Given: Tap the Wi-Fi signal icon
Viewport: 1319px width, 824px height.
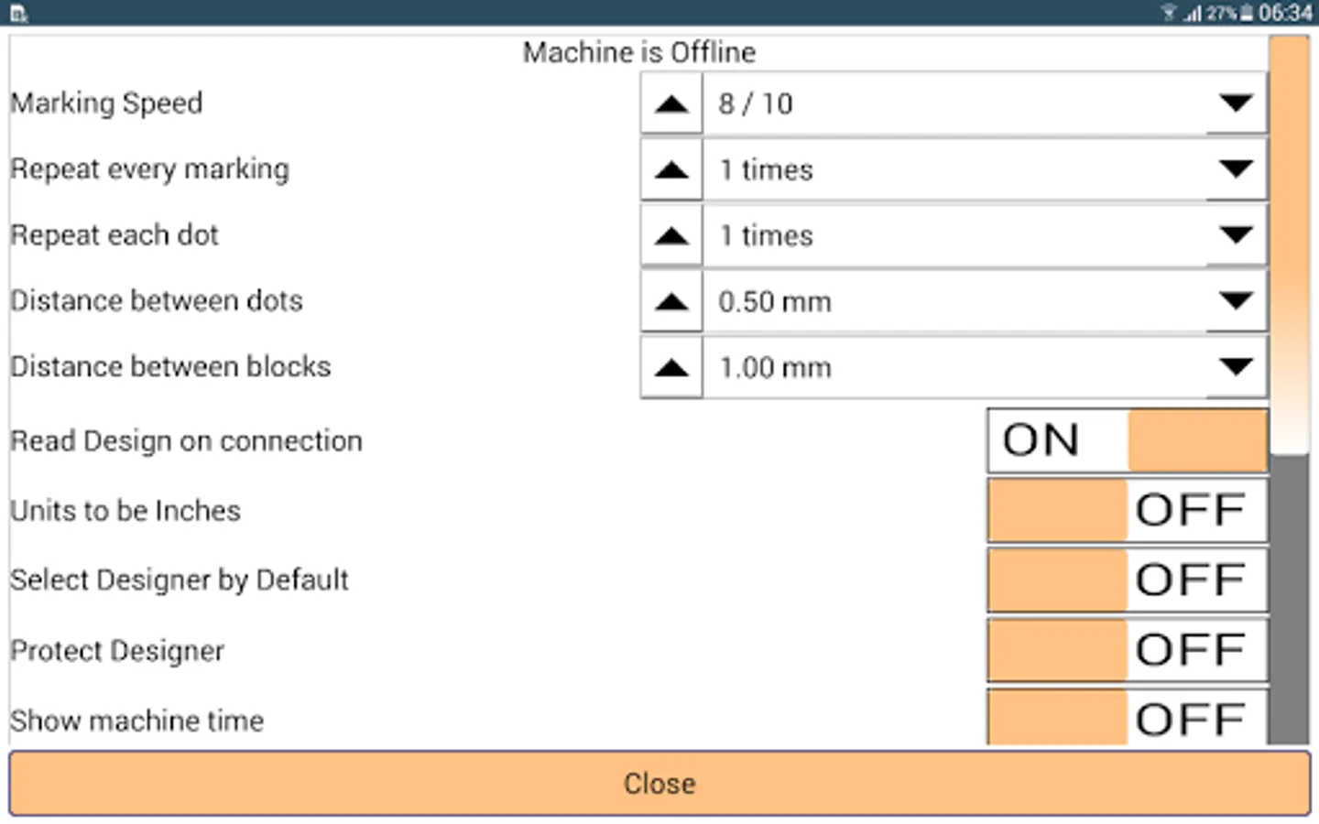Looking at the screenshot, I should (x=1168, y=13).
